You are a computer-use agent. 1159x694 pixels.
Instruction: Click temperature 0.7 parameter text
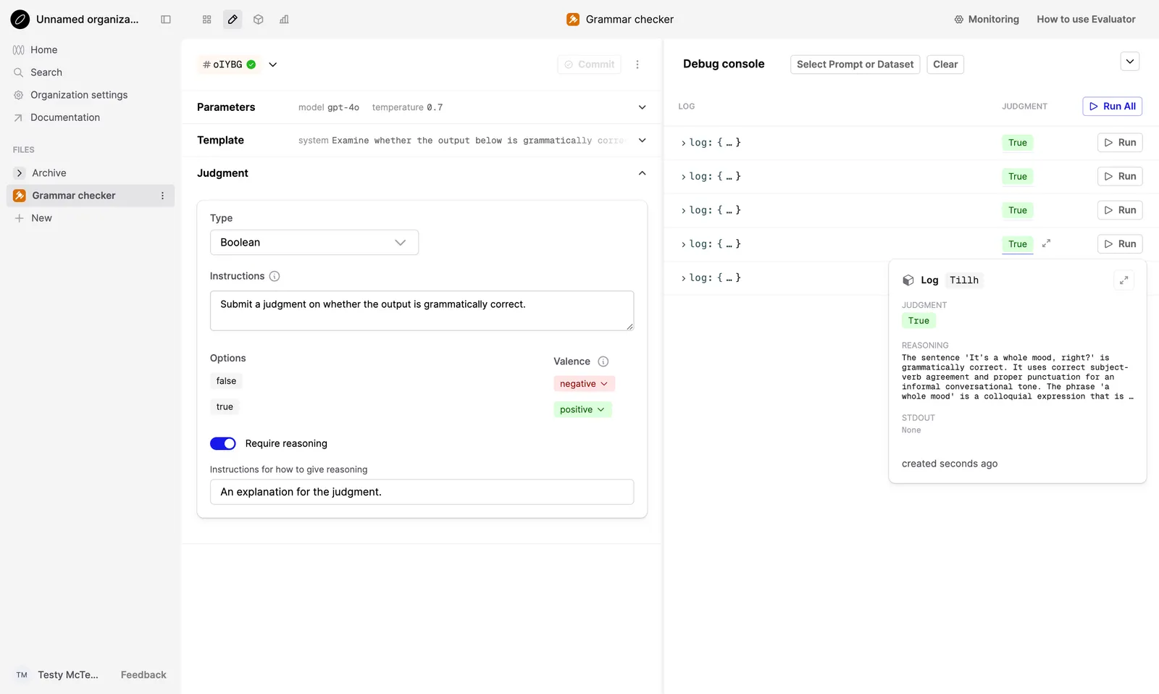[x=407, y=107]
